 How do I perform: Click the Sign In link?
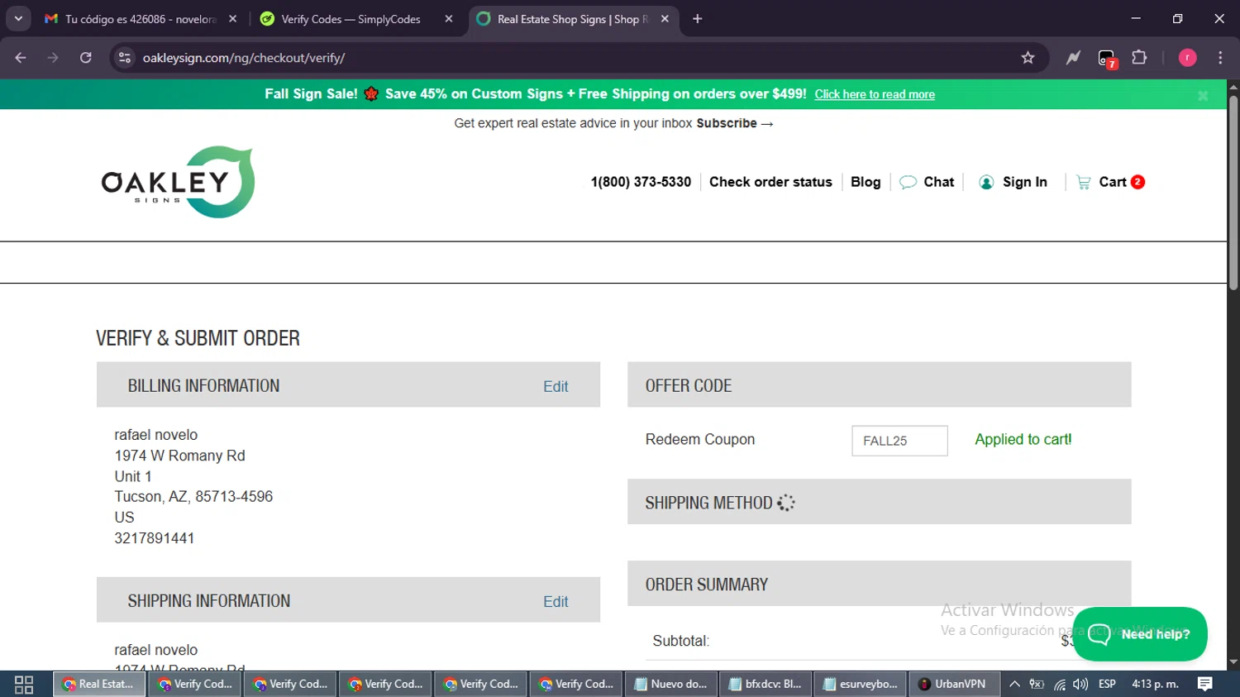[x=1013, y=182]
